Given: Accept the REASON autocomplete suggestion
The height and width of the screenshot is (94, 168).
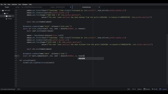Looking at the screenshot, I should tap(91, 58).
